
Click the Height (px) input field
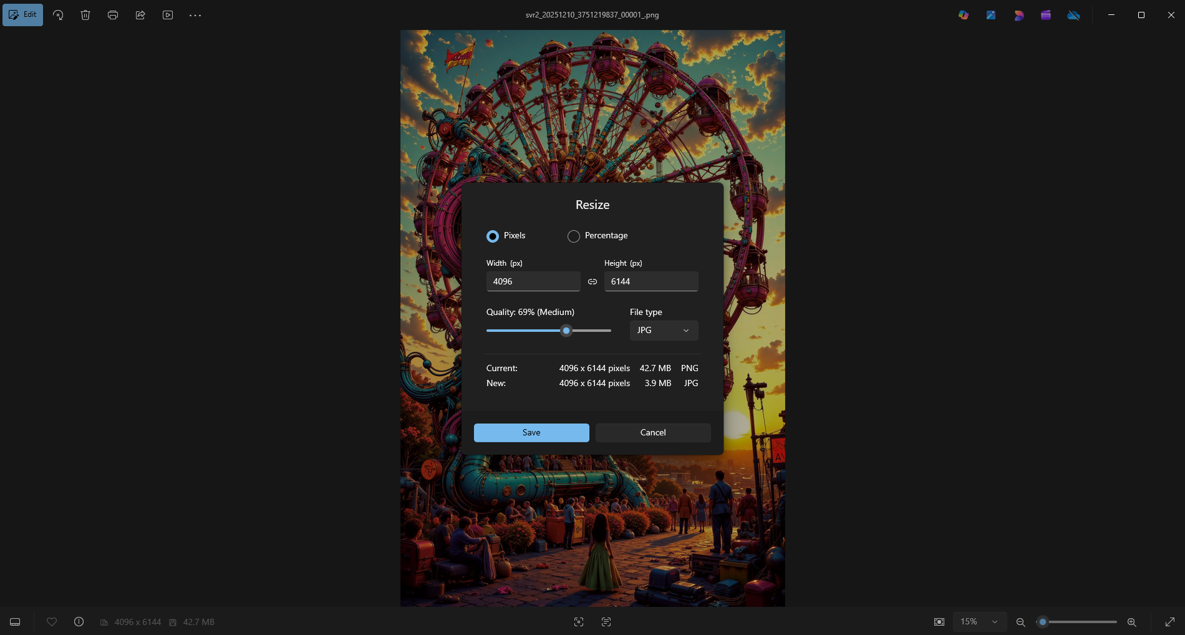tap(651, 281)
